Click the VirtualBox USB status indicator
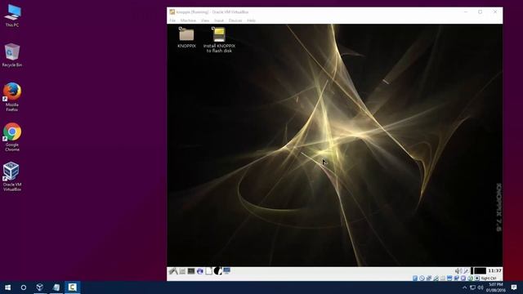Screen dimensions: 523x294 tap(436, 278)
